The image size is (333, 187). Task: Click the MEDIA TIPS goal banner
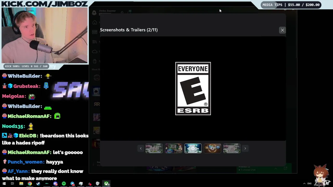[x=291, y=5]
